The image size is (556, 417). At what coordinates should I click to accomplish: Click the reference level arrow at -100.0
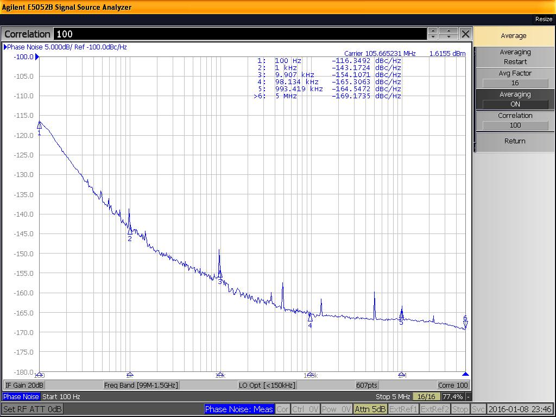37,56
